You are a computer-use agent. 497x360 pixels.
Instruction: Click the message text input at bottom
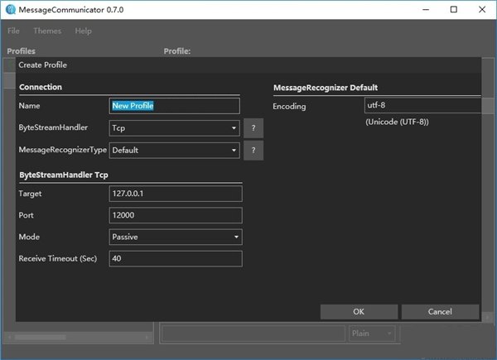[251, 334]
